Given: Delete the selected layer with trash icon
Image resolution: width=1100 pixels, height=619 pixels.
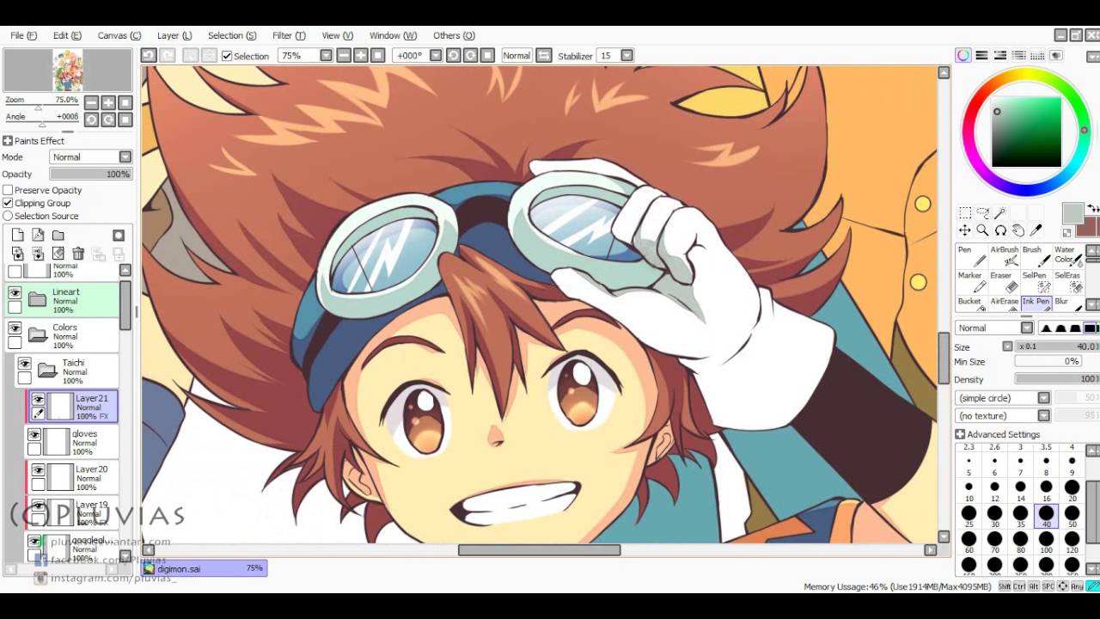Looking at the screenshot, I should point(78,254).
